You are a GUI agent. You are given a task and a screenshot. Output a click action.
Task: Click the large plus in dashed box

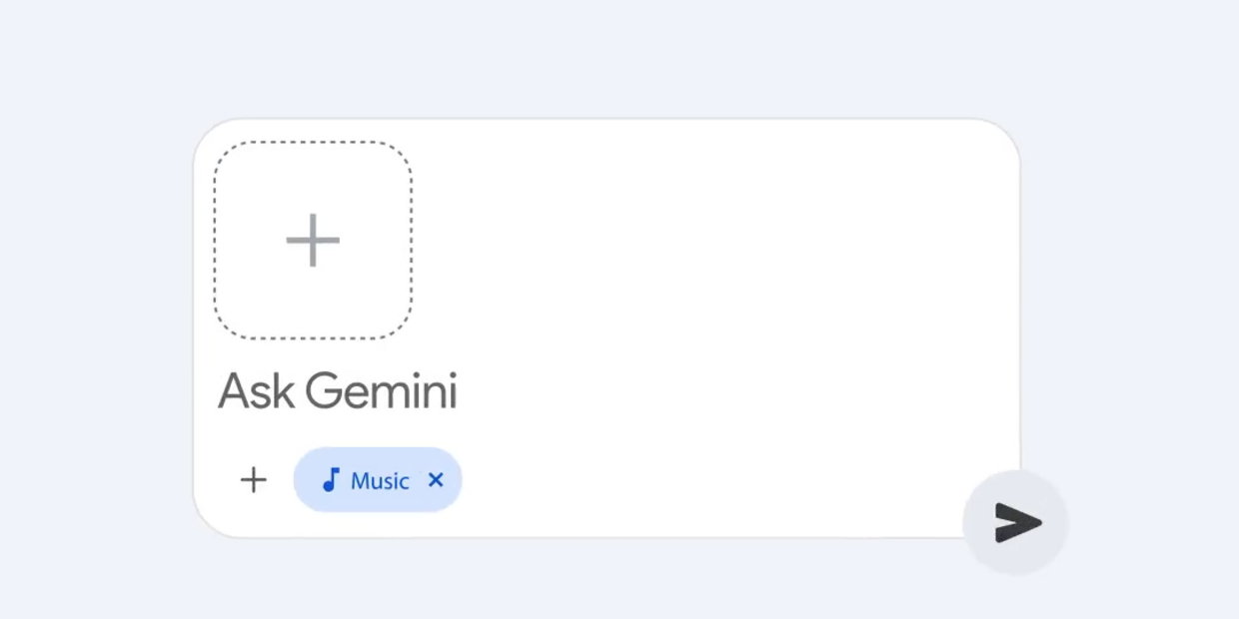click(x=313, y=241)
